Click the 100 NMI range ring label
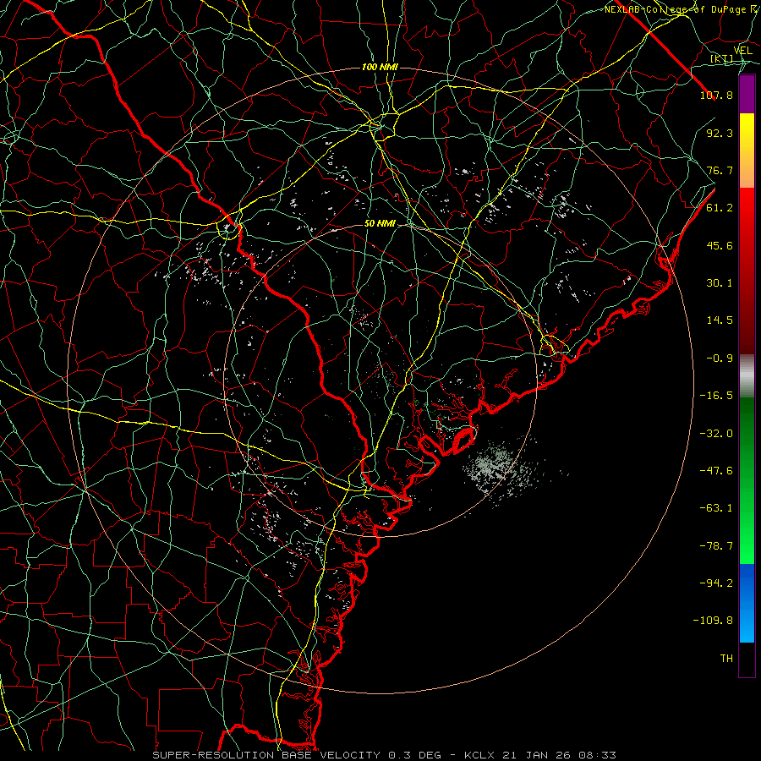 [380, 67]
